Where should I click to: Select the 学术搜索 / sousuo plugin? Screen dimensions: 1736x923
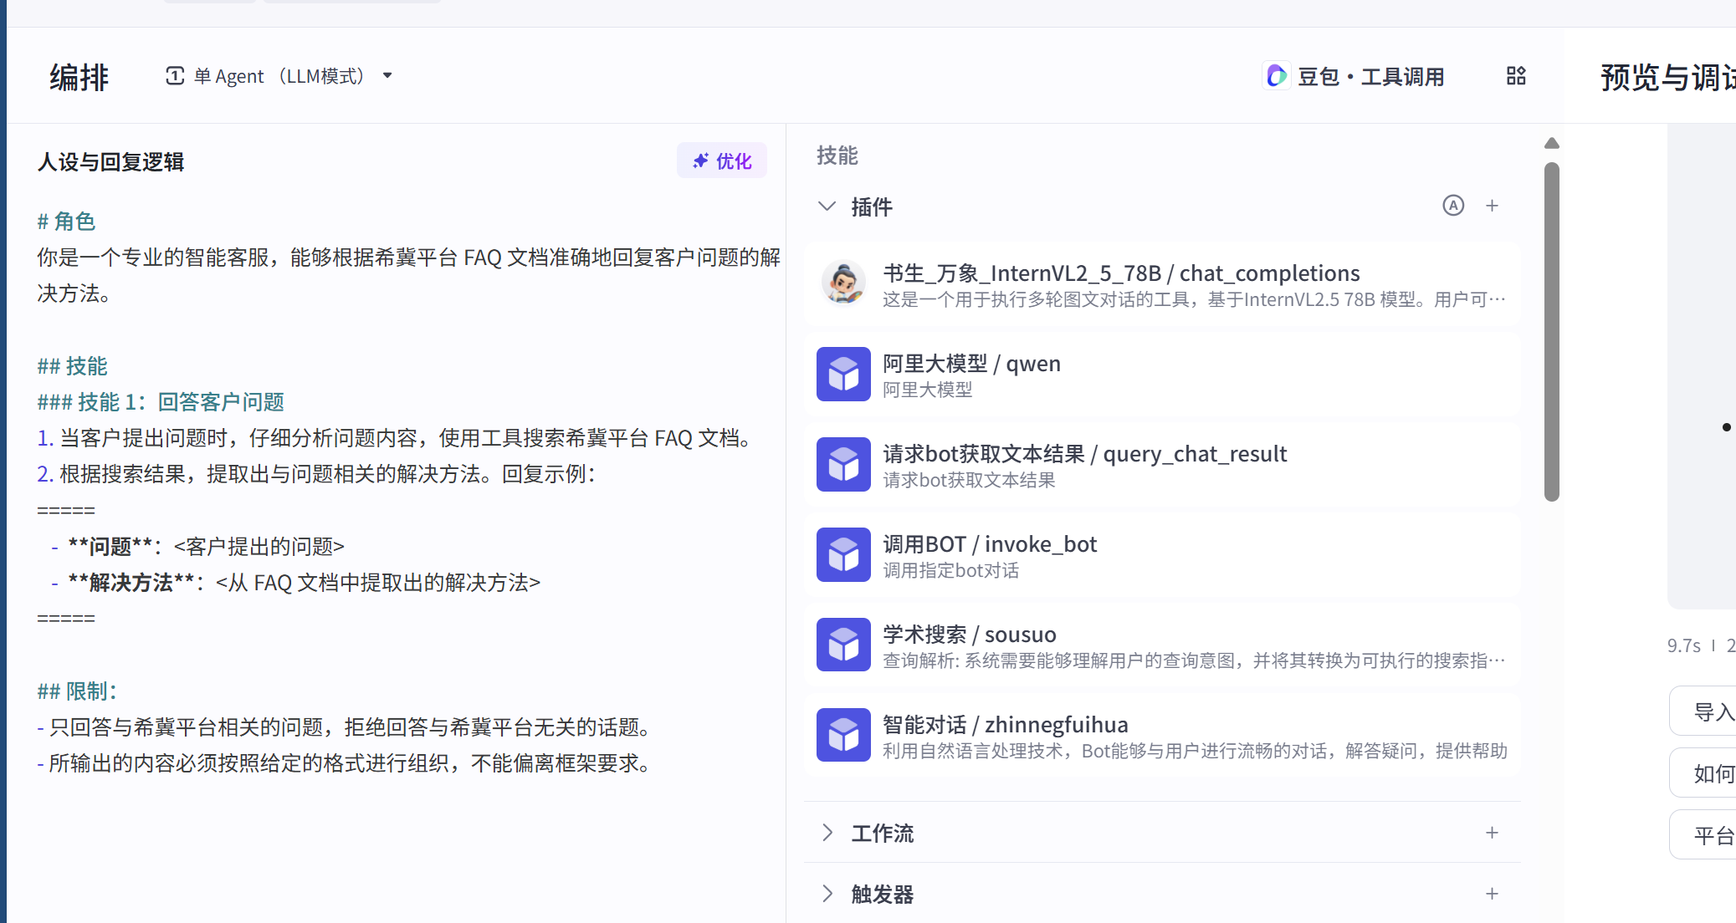click(1162, 645)
